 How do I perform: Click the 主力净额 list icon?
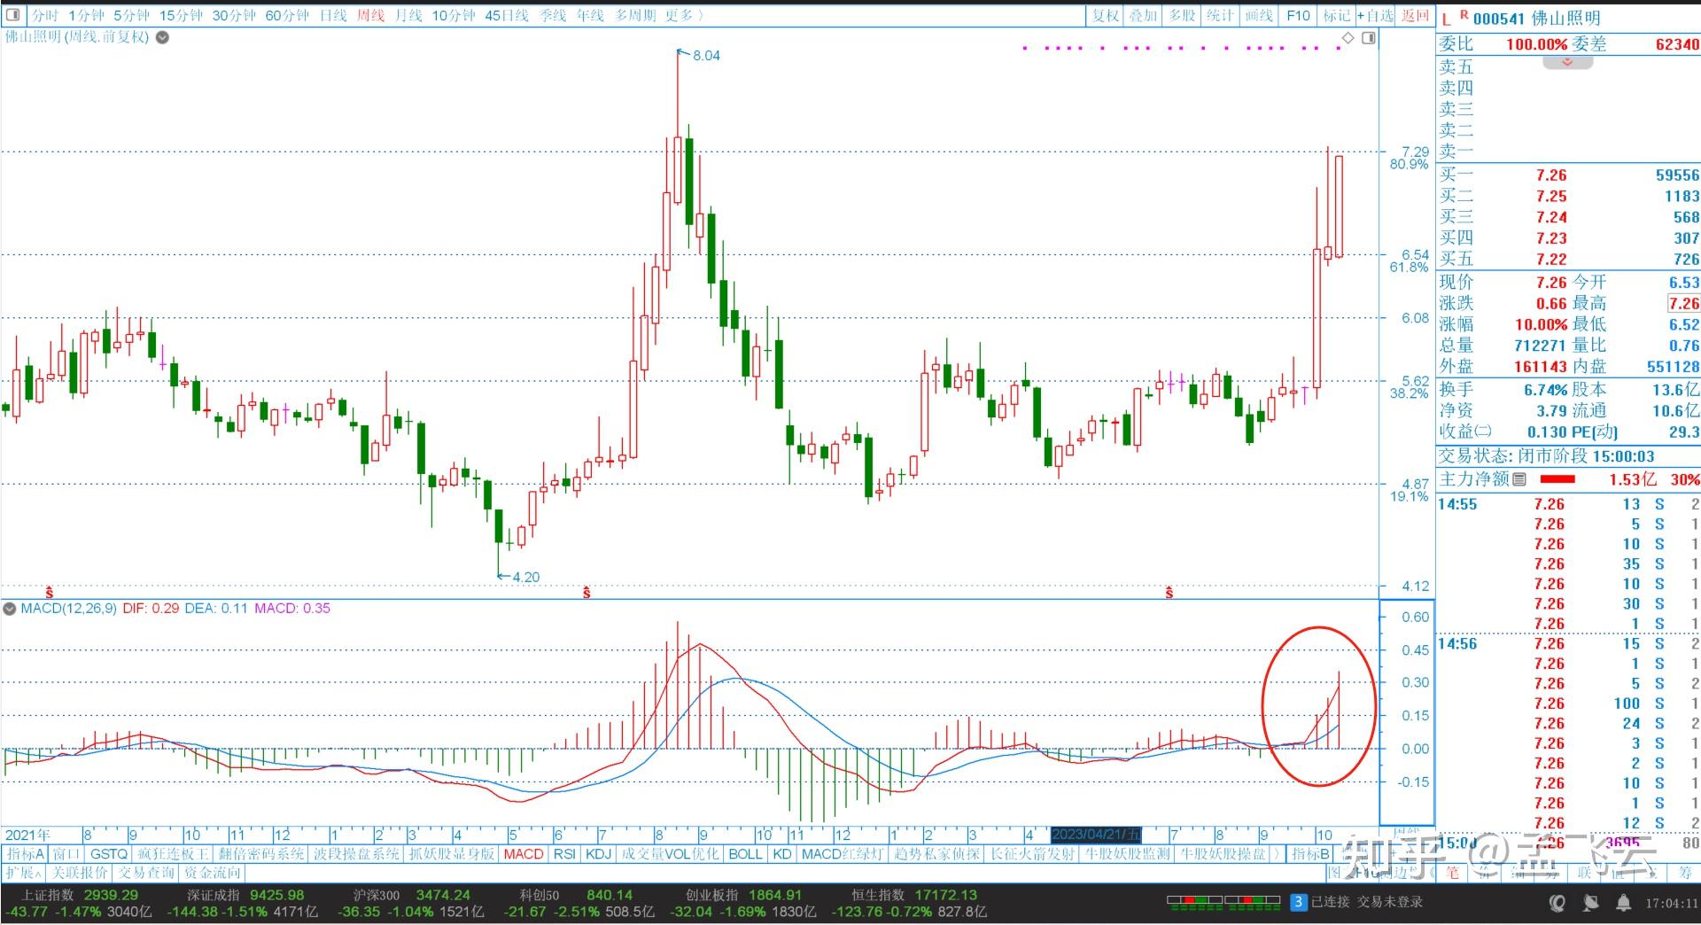tap(1519, 479)
